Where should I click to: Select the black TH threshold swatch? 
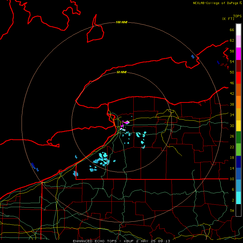238,210
